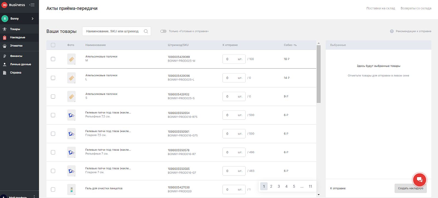This screenshot has height=198, width=438.
Task: Open photo of Рельефные 7,5 см patches
Action: point(71,115)
